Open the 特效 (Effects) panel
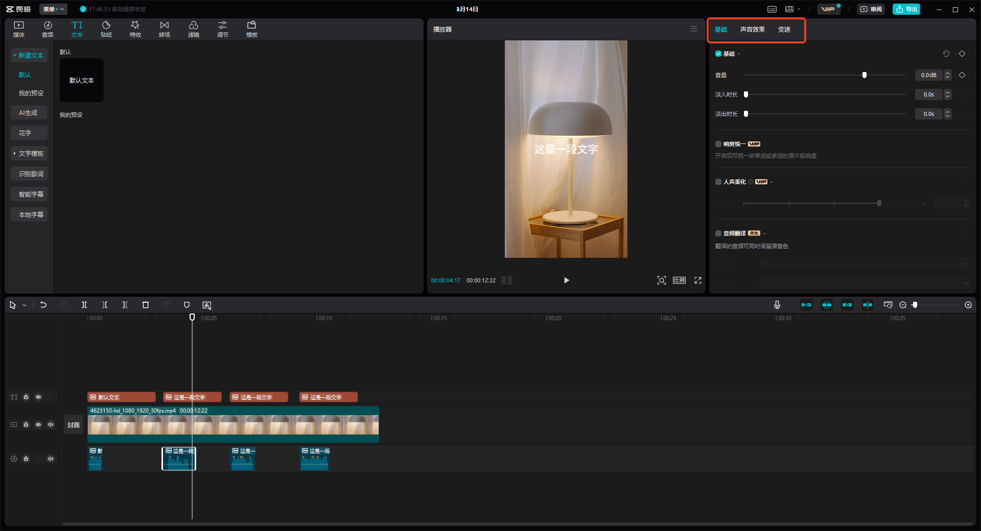 coord(135,29)
